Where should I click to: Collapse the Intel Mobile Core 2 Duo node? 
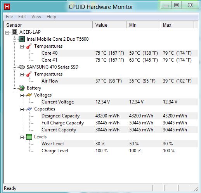click(14, 40)
